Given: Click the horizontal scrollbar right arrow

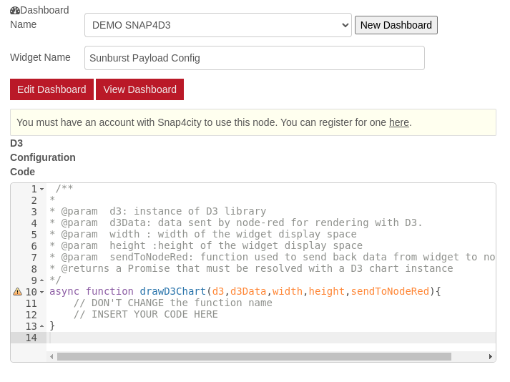Looking at the screenshot, I should point(490,356).
